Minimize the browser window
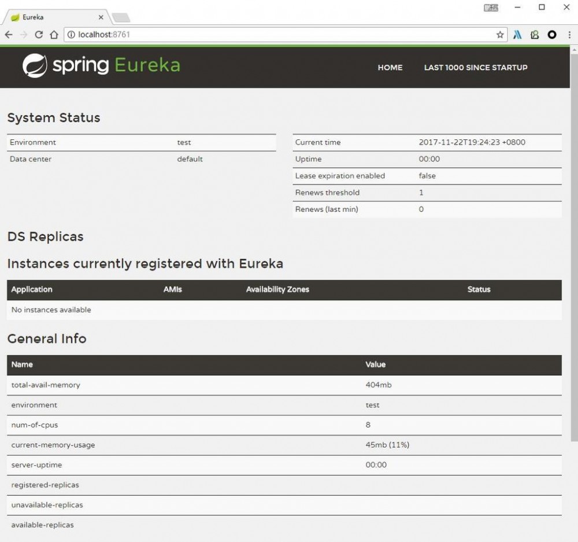 517,8
